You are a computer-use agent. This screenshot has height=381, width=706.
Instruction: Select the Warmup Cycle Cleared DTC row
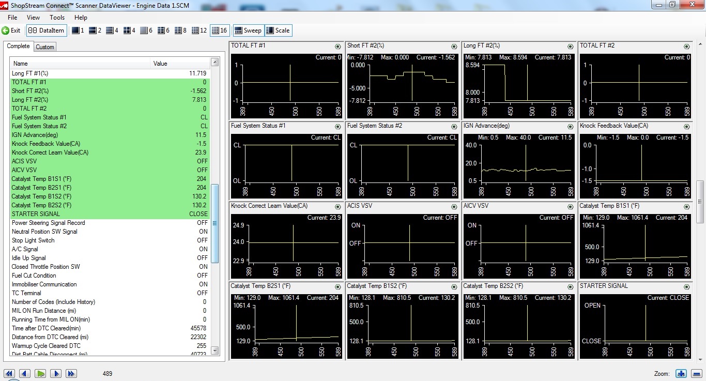click(x=111, y=346)
